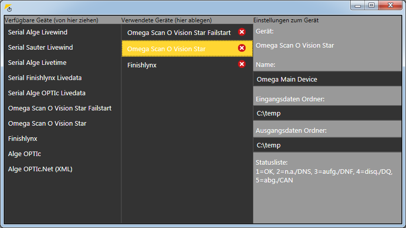Click the application icon in title bar

(8, 8)
